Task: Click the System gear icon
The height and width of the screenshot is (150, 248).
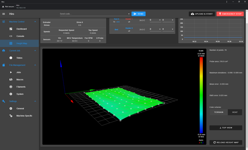Action: (x=11, y=94)
